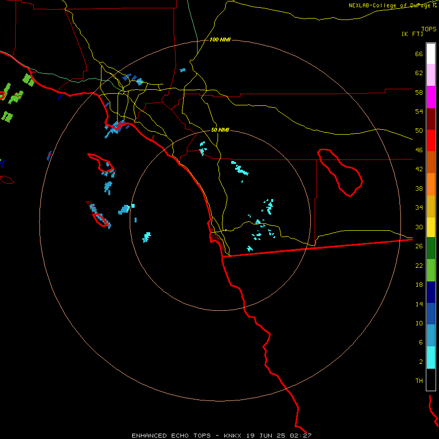Click the navy blue legend swatch
Image resolution: width=439 pixels, height=439 pixels.
431,292
